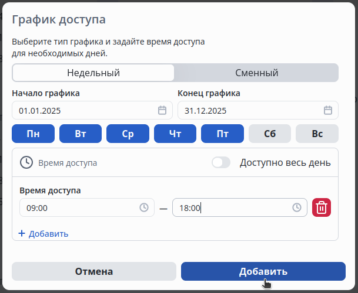This screenshot has width=358, height=293.
Task: Click the 09:00 start time field
Action: pyautogui.click(x=76, y=207)
